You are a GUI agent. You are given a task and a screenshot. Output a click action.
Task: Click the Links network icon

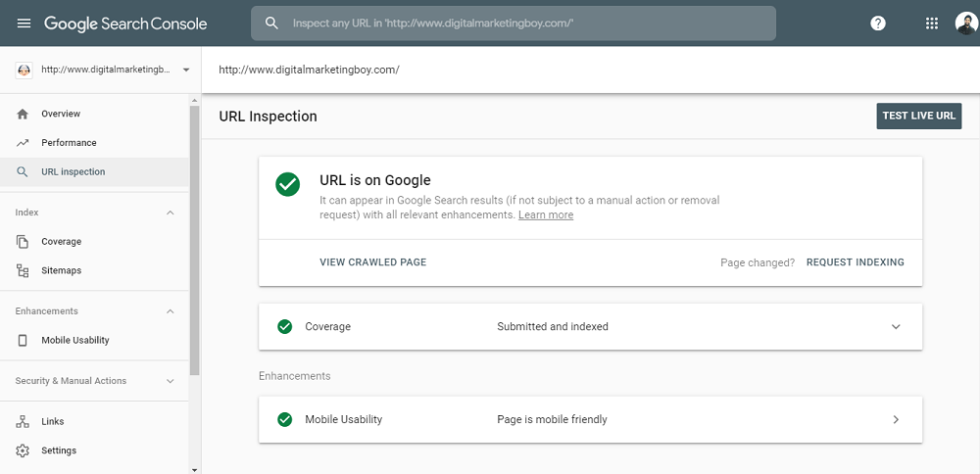pyautogui.click(x=23, y=421)
